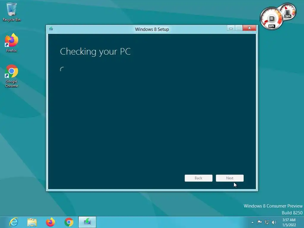Viewport: 304px width, 228px height.
Task: Open the Recycle Bin desktop icon
Action: pyautogui.click(x=12, y=12)
